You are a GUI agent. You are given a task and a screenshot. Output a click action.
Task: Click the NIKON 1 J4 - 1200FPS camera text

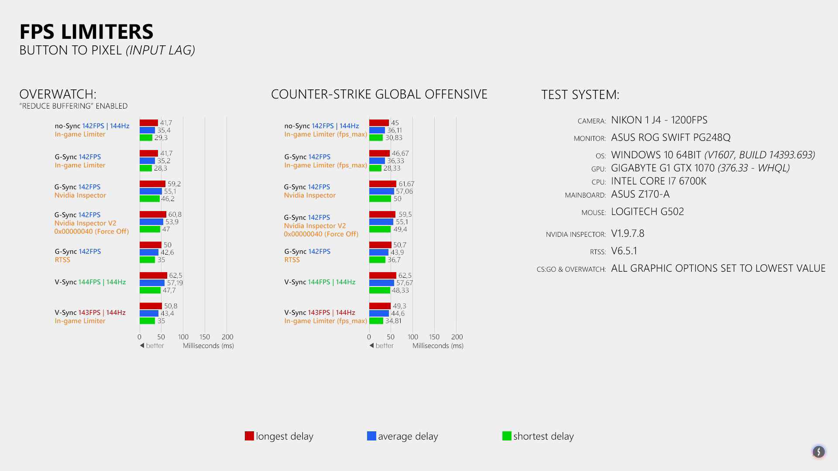pos(659,120)
